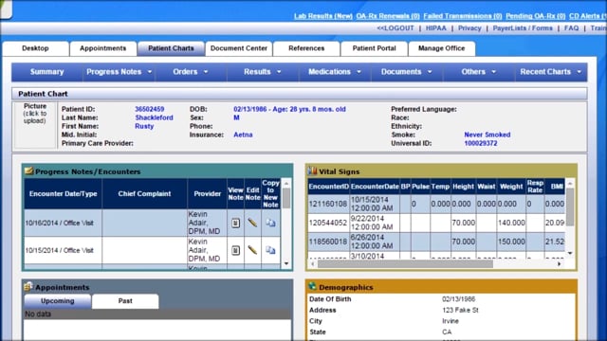
Task: Click the Vital Signs panel icon
Action: [312, 170]
